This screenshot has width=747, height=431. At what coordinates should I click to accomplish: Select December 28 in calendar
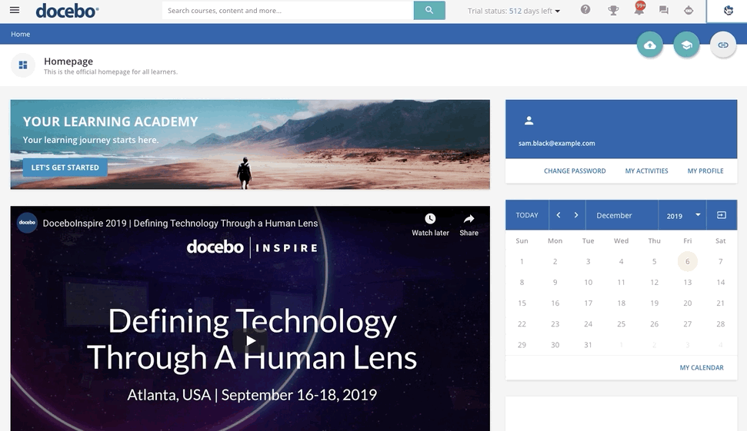point(720,324)
